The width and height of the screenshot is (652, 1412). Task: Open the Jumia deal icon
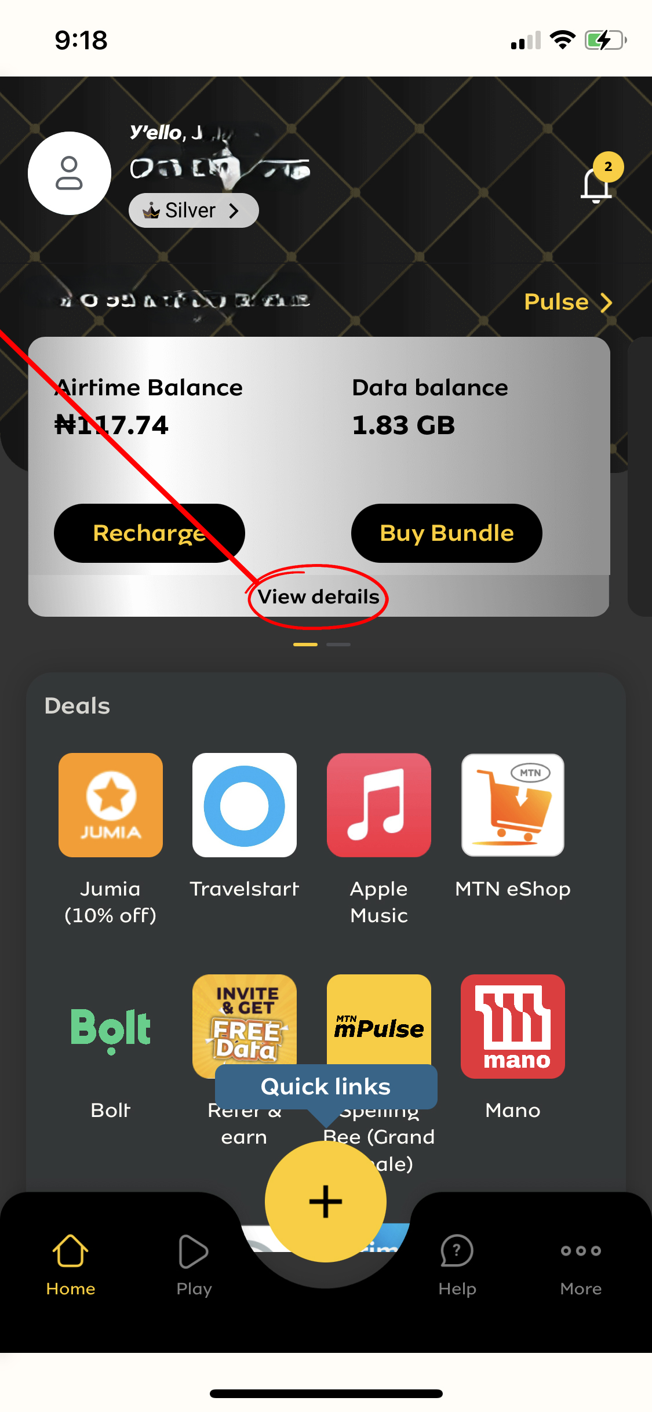[x=111, y=805]
